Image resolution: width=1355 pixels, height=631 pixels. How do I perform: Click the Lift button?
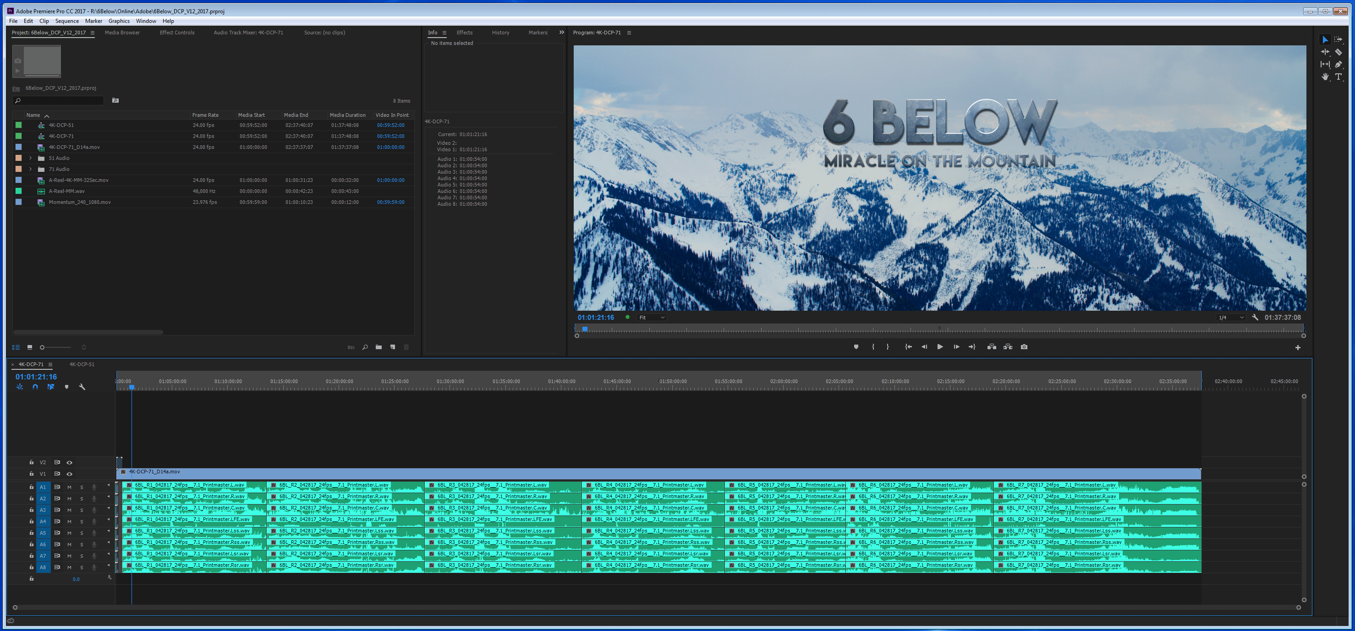pyautogui.click(x=992, y=347)
